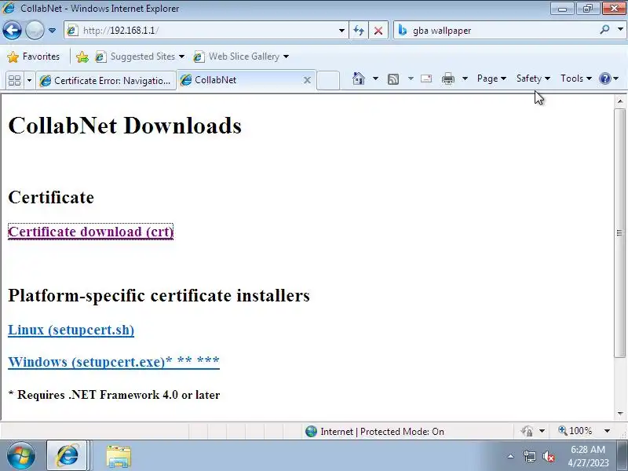Click the Home icon in command bar
This screenshot has width=628, height=471.
tap(359, 78)
